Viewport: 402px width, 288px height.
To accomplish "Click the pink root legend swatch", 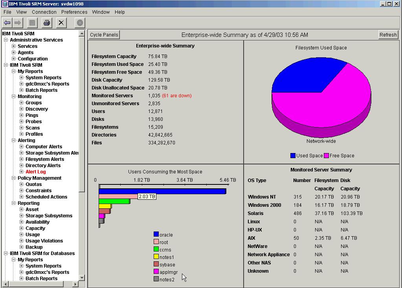I will (156, 242).
